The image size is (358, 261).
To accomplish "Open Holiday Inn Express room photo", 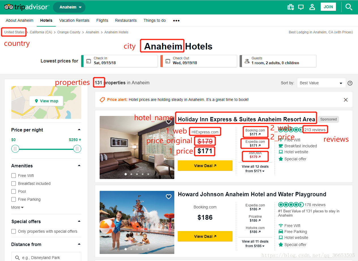I will tap(137, 147).
